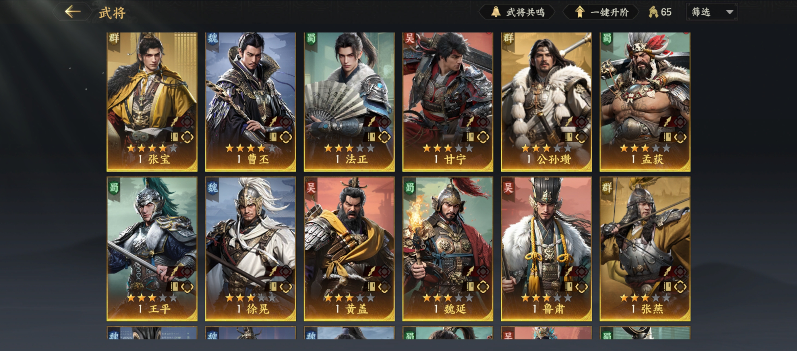Screen dimensions: 797x351
Task: Choose the 魏延 general card
Action: click(x=448, y=249)
